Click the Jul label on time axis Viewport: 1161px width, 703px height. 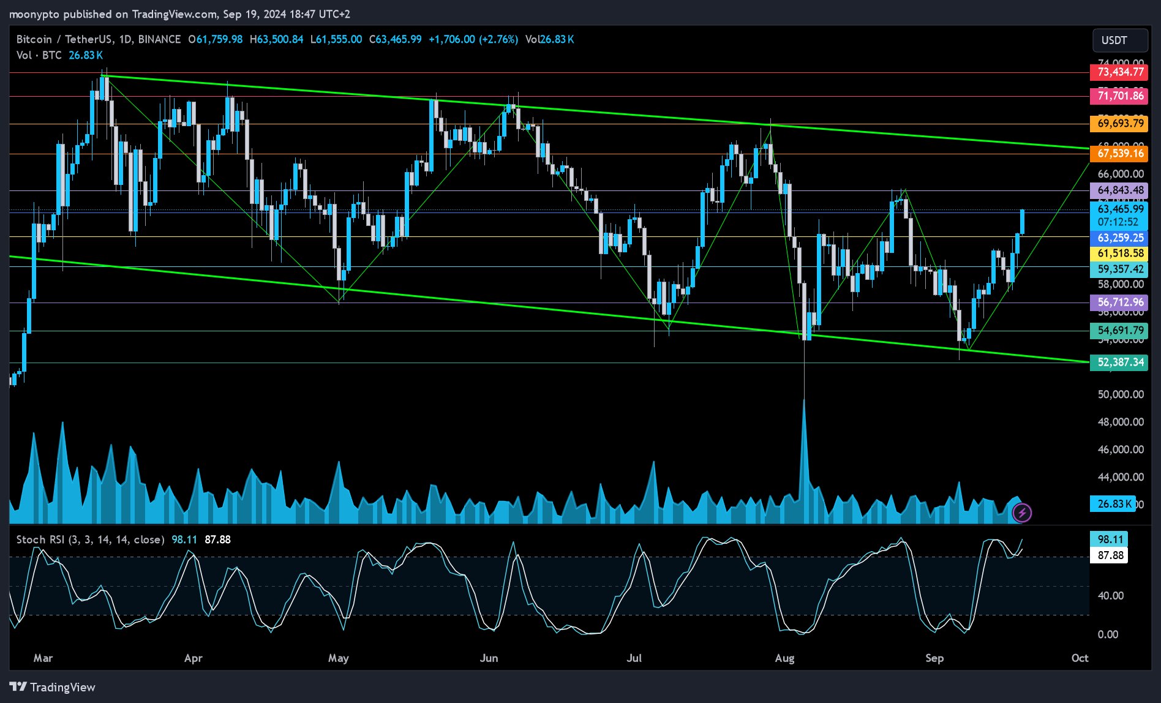[634, 658]
